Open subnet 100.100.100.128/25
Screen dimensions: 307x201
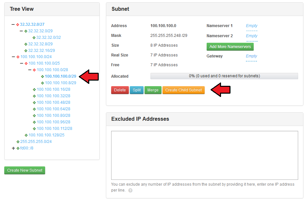[46, 135]
